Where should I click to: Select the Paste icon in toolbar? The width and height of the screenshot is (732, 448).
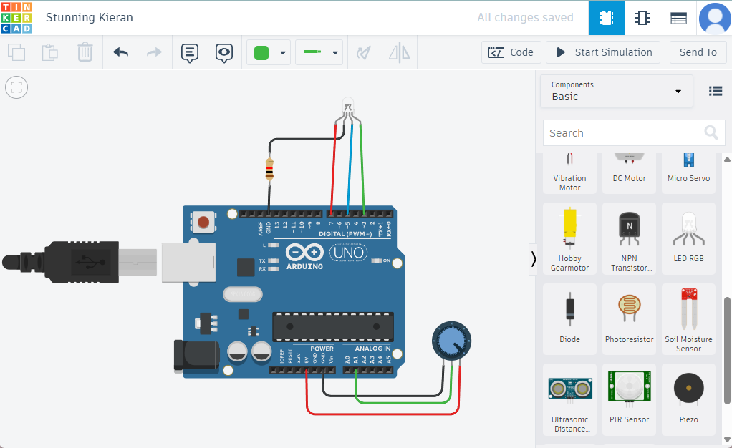click(50, 52)
